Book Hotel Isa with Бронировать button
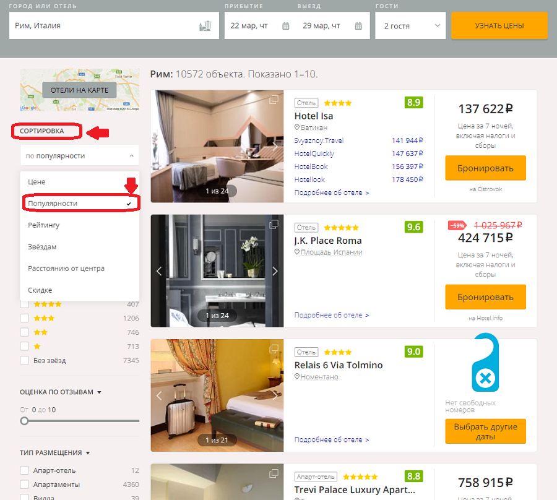This screenshot has height=500, width=557. point(485,168)
